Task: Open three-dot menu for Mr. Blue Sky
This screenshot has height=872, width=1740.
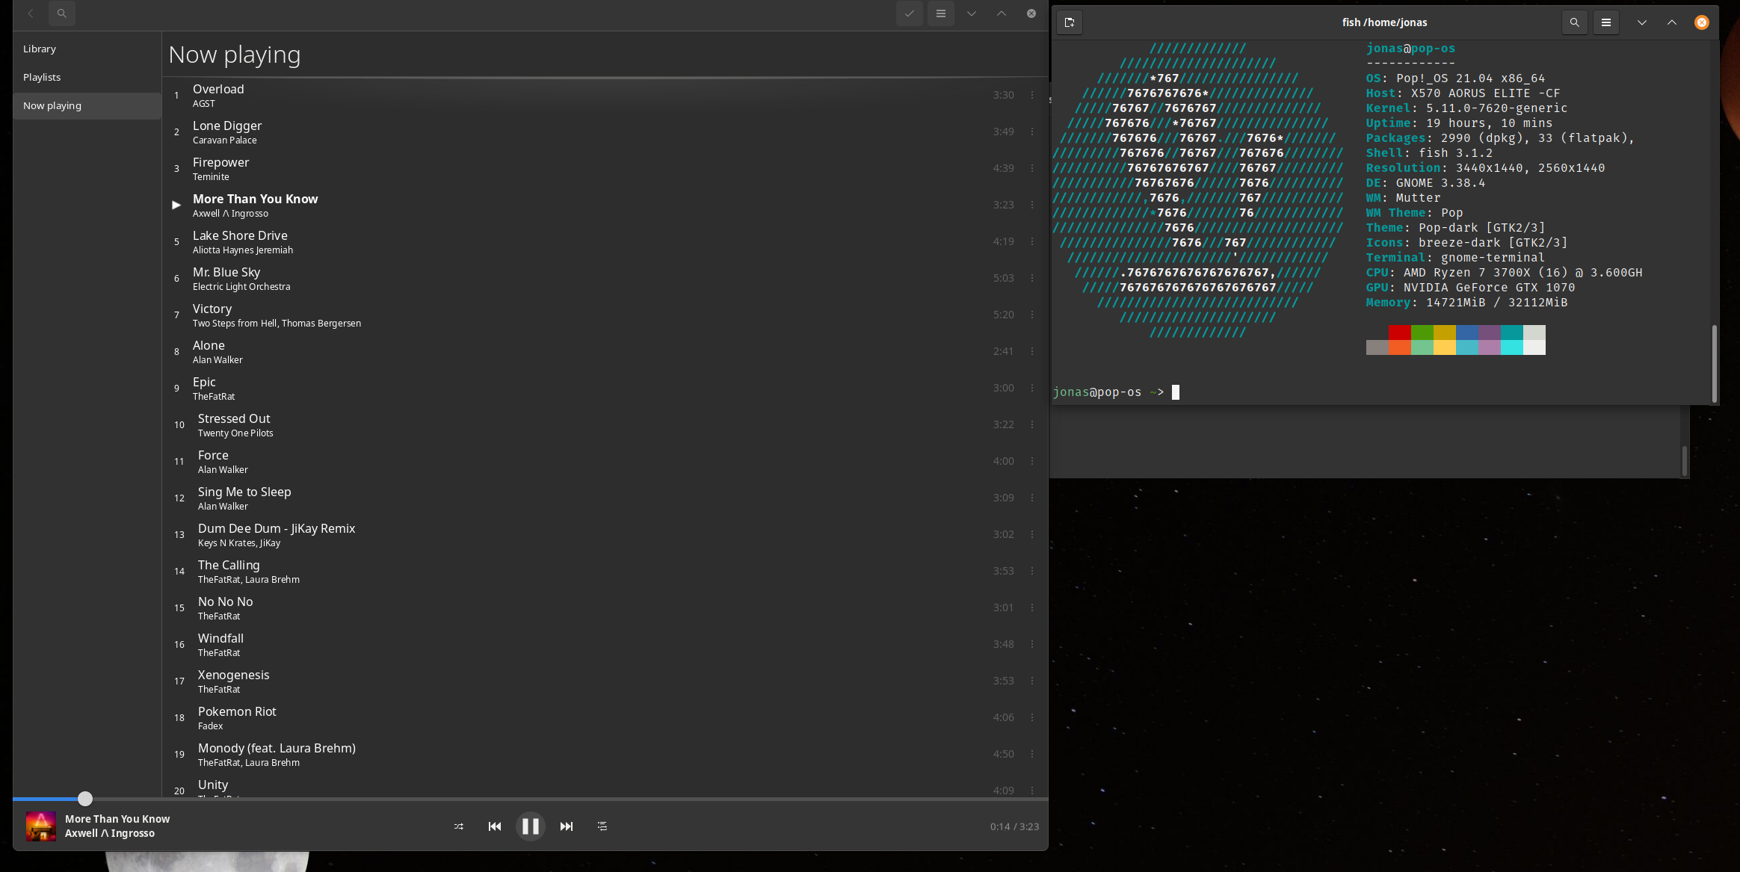Action: (1032, 278)
